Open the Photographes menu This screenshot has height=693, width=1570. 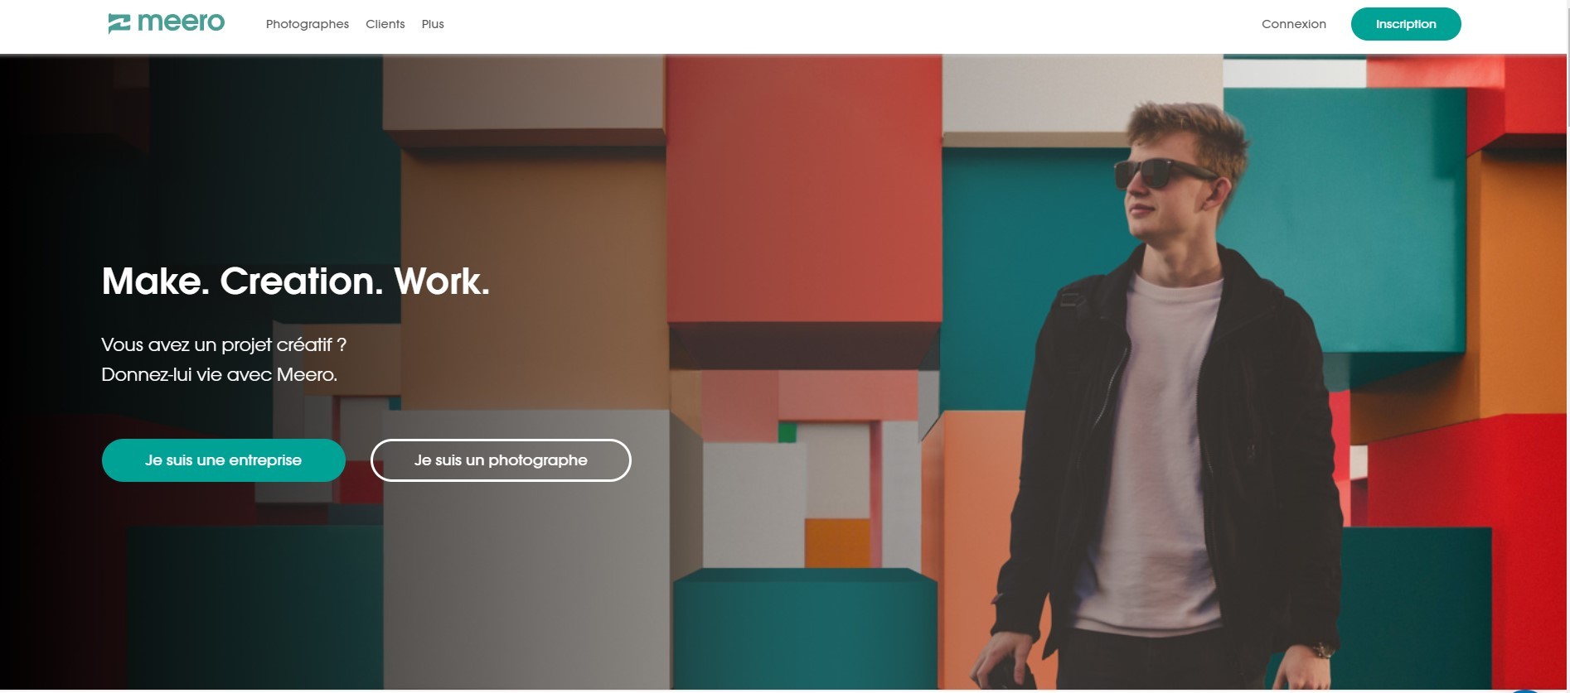[x=308, y=24]
